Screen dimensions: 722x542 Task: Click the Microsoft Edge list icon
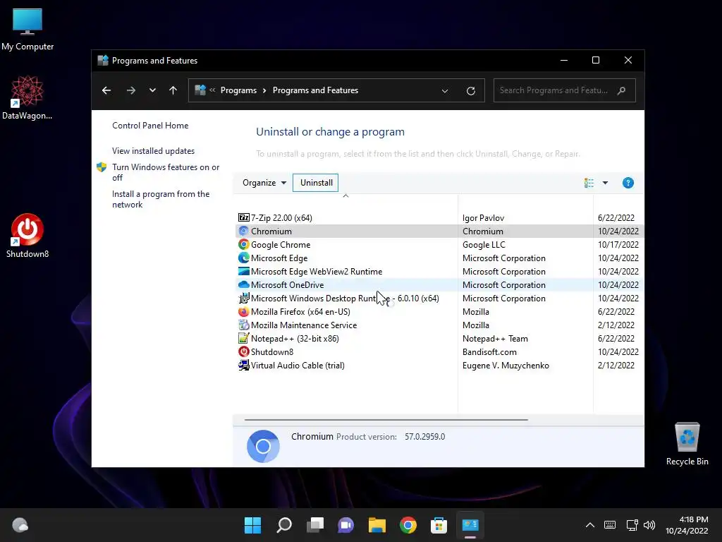tap(243, 258)
